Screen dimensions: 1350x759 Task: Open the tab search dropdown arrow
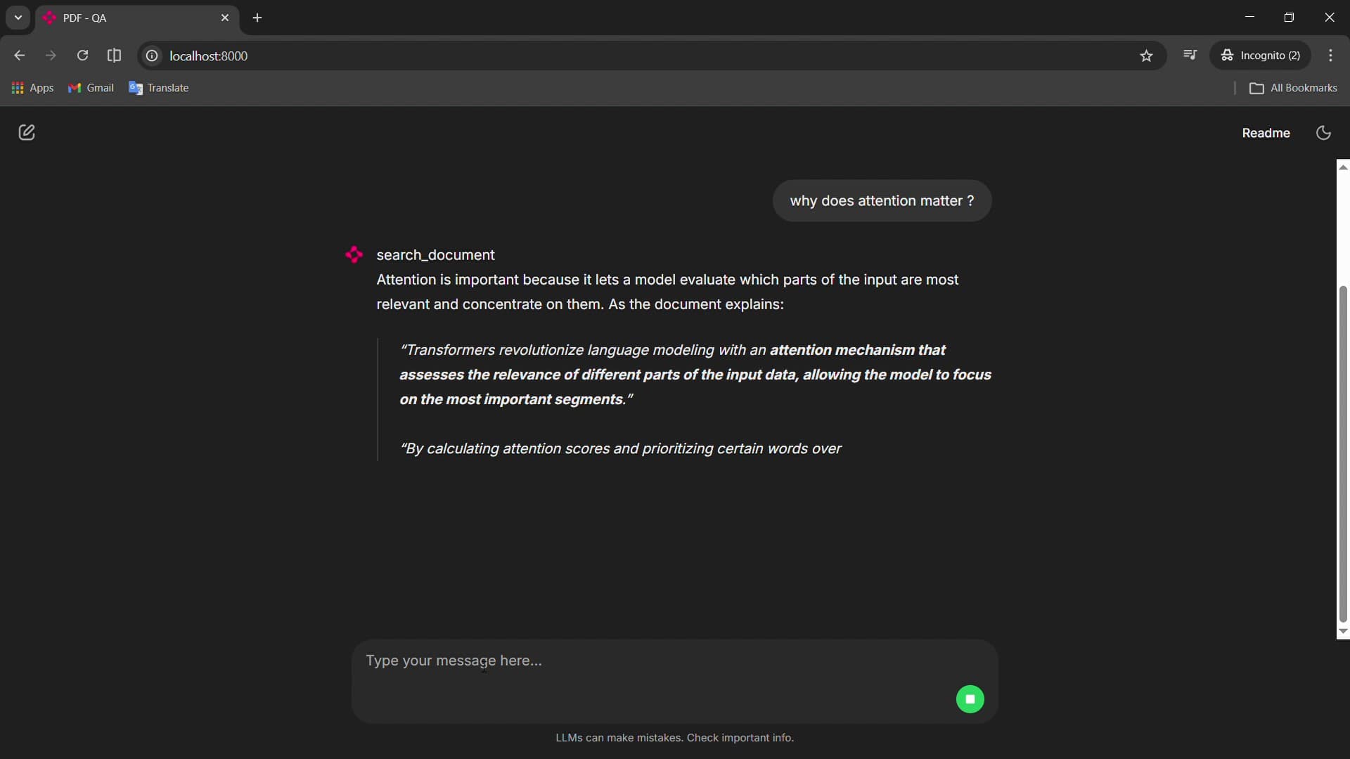click(18, 18)
